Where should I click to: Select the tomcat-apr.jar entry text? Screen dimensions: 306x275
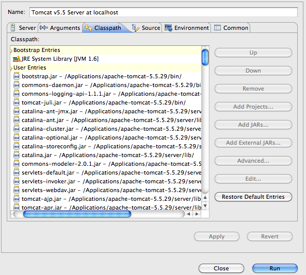(111, 208)
